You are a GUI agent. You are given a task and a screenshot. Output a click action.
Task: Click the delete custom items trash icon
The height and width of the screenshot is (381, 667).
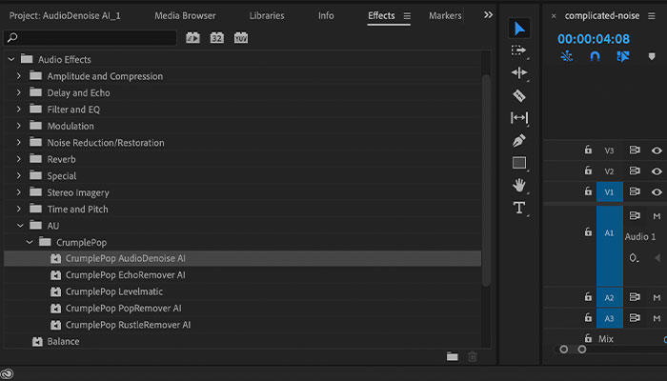click(473, 356)
